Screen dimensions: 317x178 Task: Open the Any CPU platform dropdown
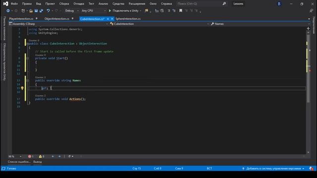coord(94,11)
